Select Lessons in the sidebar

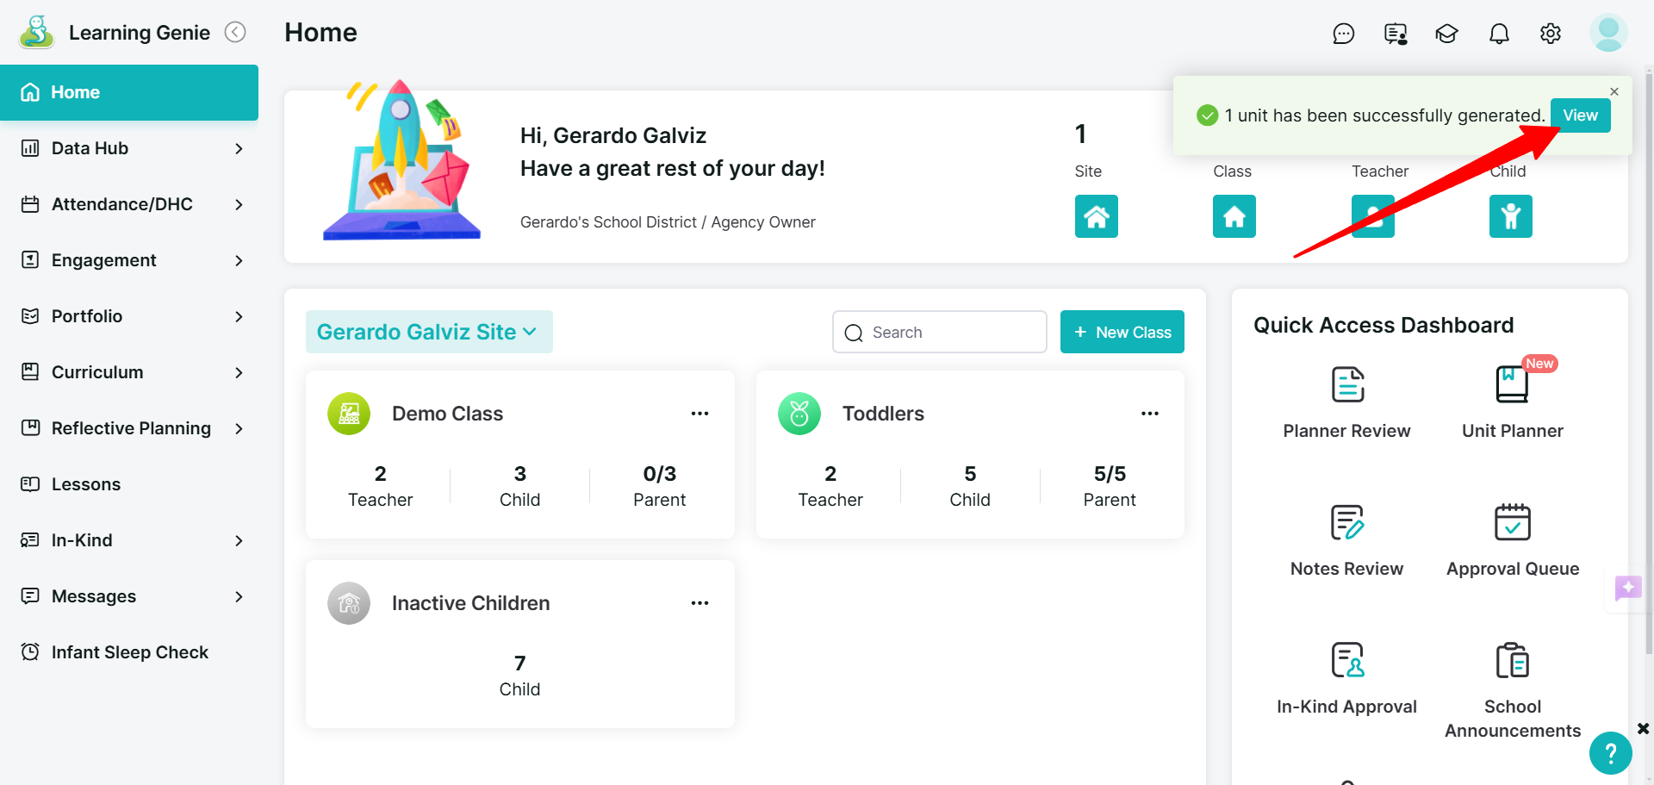click(129, 484)
